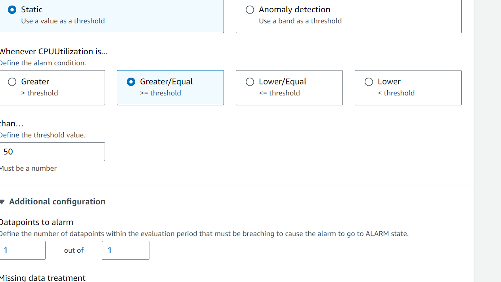This screenshot has width=501, height=282.
Task: Focus the datapoints field after 'out of'
Action: pyautogui.click(x=126, y=250)
